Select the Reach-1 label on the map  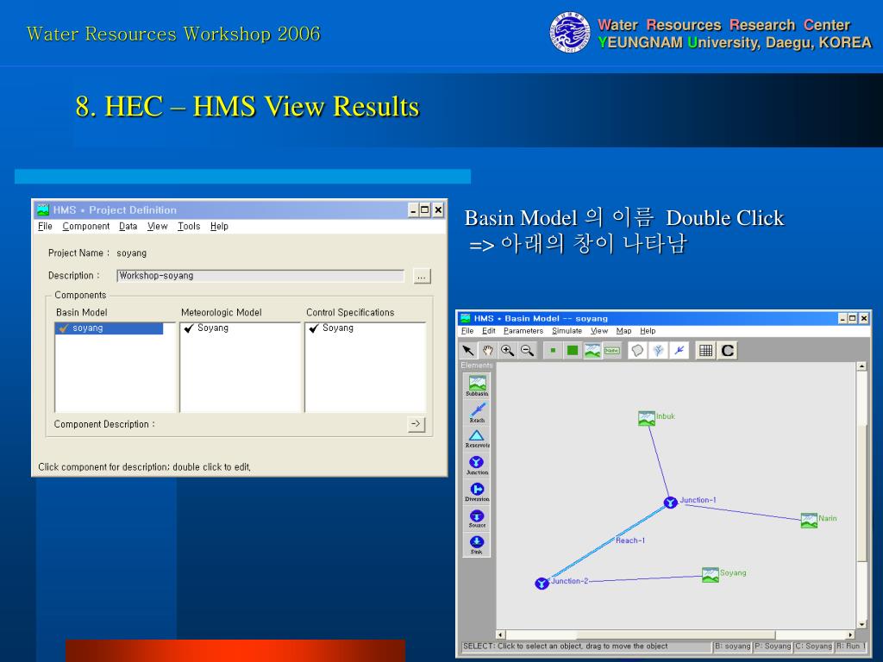point(630,540)
